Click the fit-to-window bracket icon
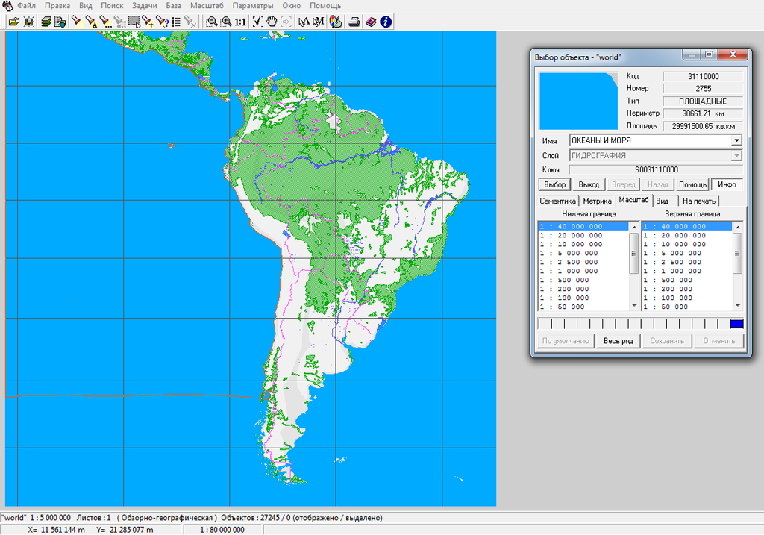 (257, 22)
